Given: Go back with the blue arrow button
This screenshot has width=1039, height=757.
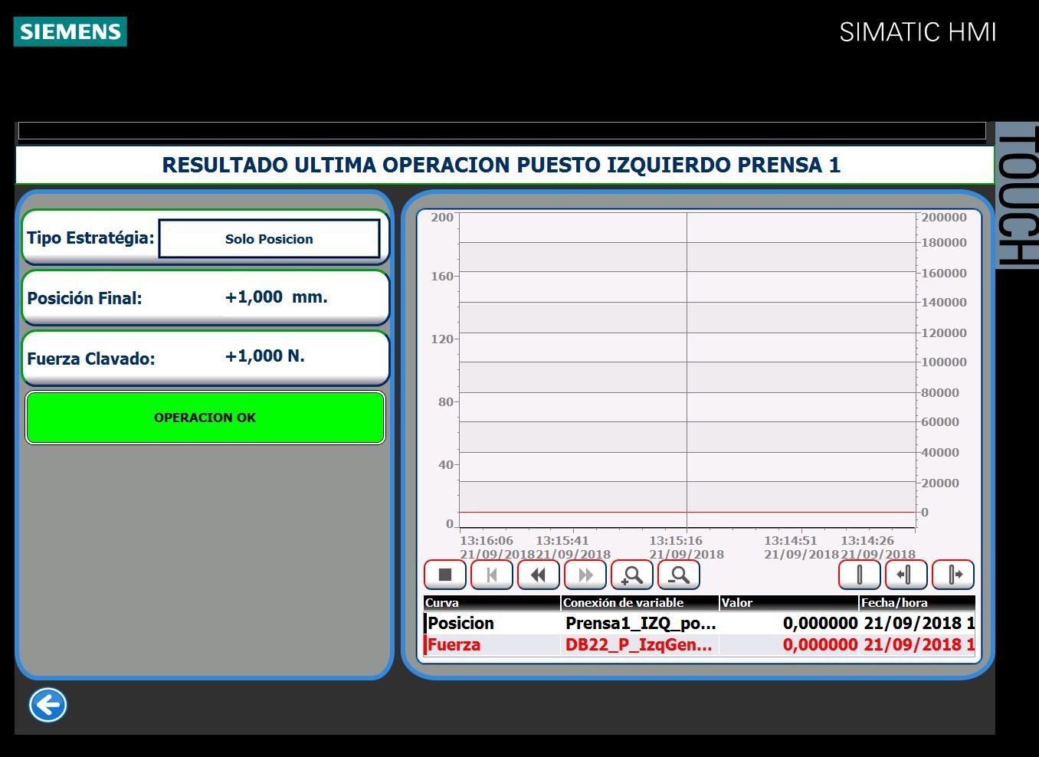Looking at the screenshot, I should pyautogui.click(x=48, y=705).
